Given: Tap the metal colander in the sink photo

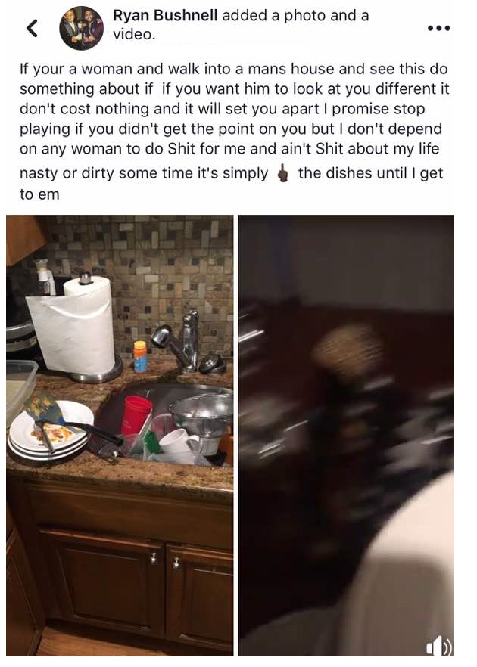Looking at the screenshot, I should coord(201,416).
